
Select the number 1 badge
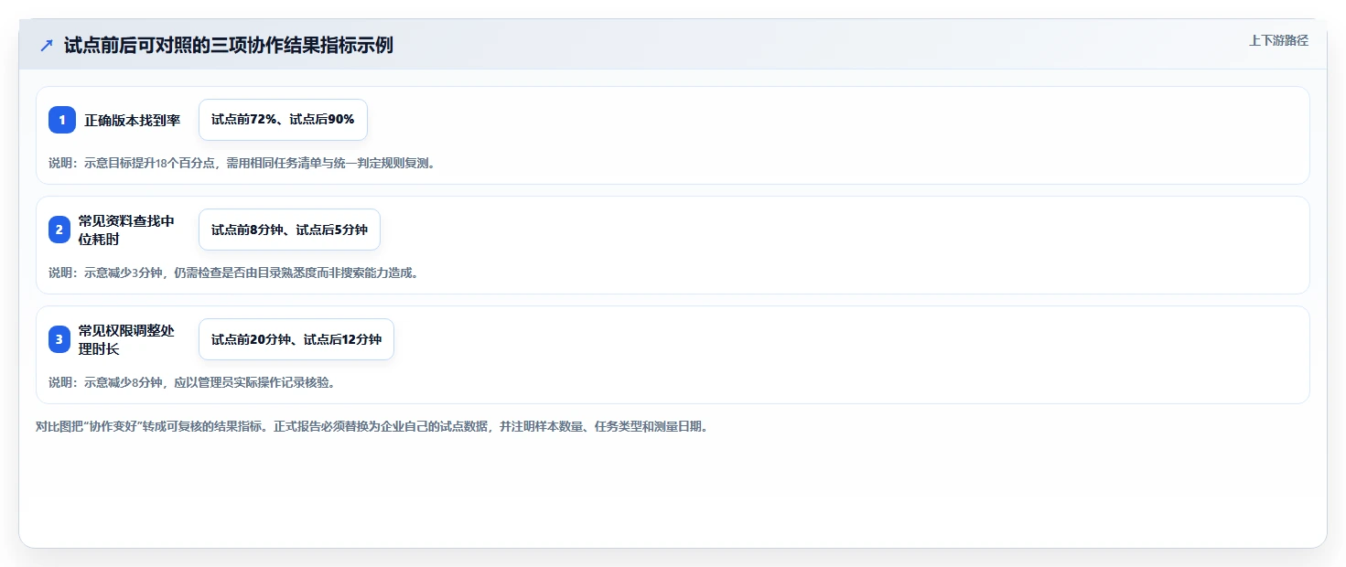click(62, 120)
